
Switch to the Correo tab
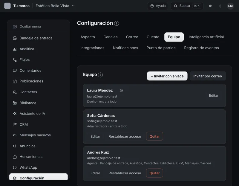132,37
